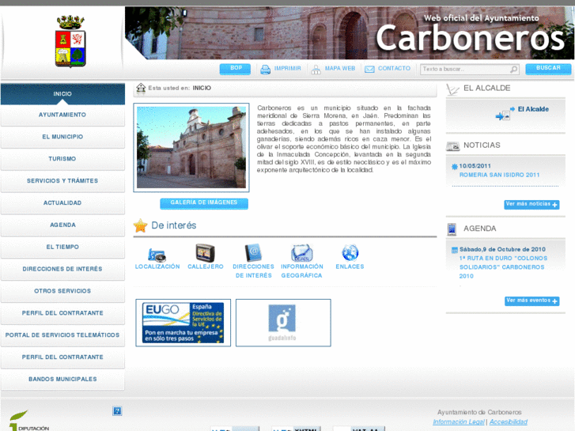Click the small calendar icon beside the event date
This screenshot has width=575, height=431.
pos(454,250)
